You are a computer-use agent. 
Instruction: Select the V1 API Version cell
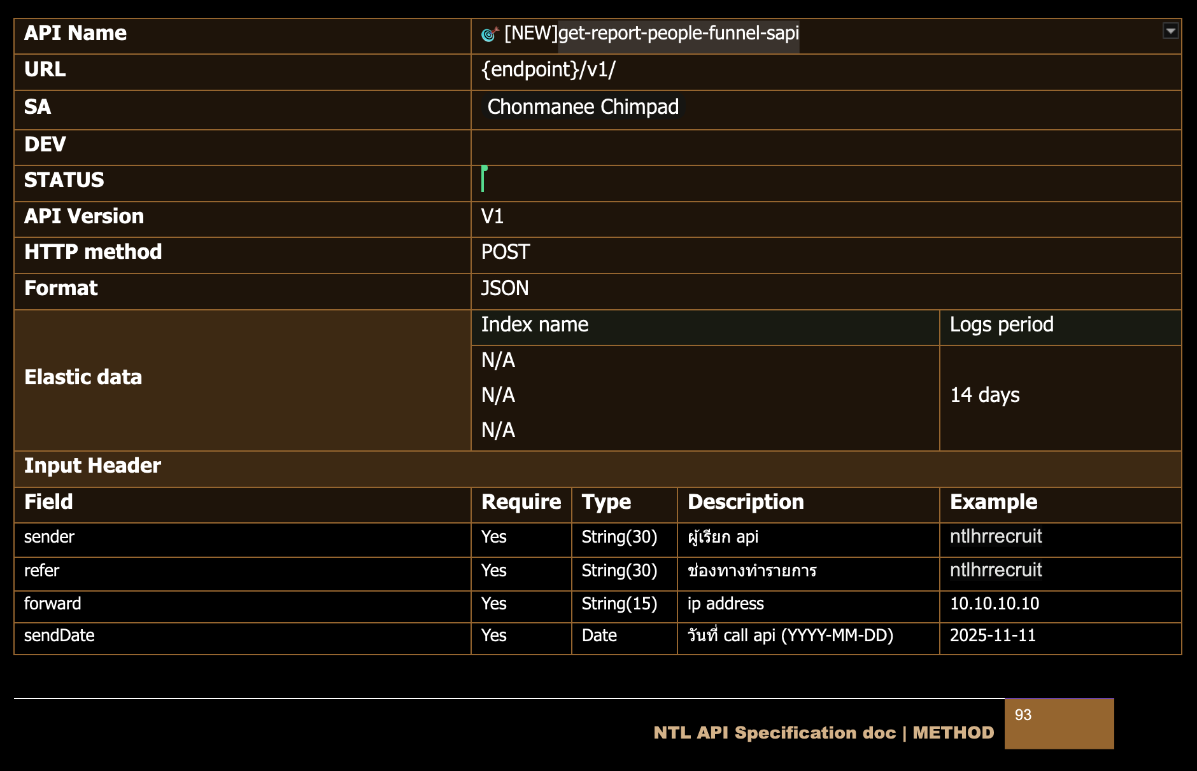coord(492,217)
